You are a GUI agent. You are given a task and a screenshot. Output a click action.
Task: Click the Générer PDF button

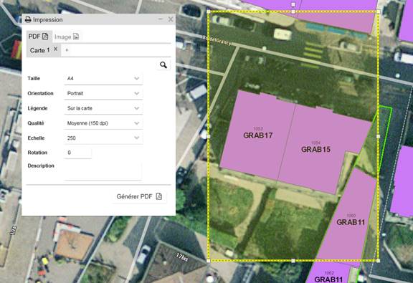point(139,196)
